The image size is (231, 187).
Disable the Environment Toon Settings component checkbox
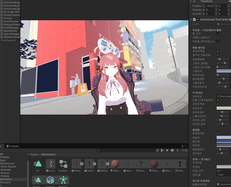pyautogui.click(x=198, y=19)
